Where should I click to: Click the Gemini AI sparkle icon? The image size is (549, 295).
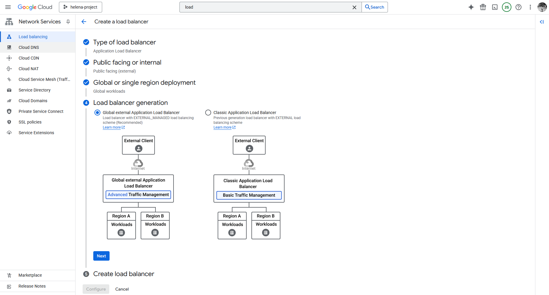coord(471,7)
